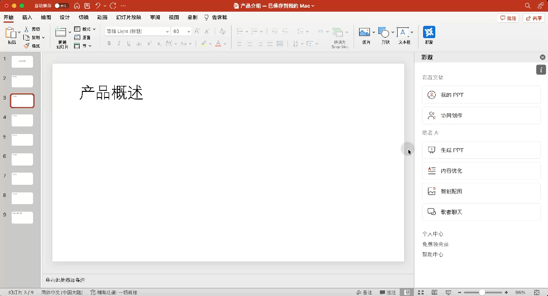Toggle the 备注 notes pane in status bar
This screenshot has width=548, height=296.
point(364,292)
